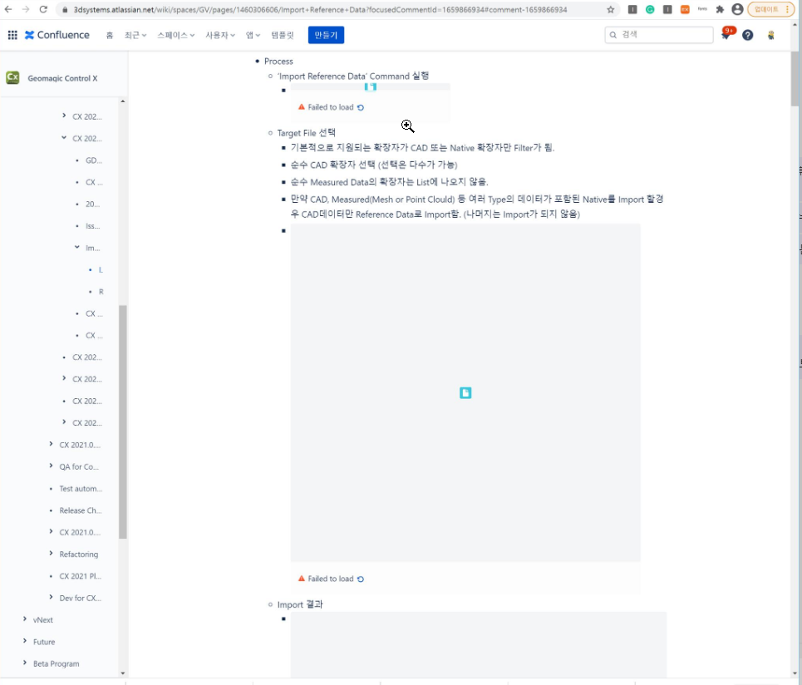The width and height of the screenshot is (802, 685).
Task: Open the Chrome profile account icon
Action: (x=737, y=9)
